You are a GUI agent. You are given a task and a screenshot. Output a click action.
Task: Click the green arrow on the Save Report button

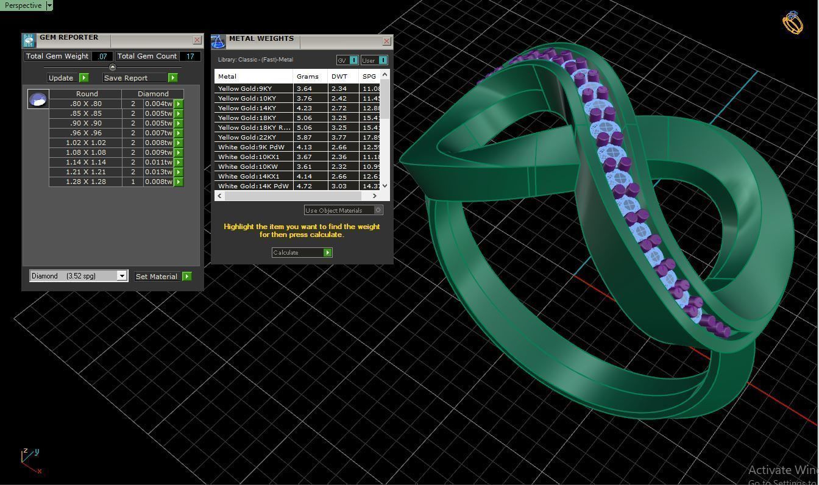point(173,78)
